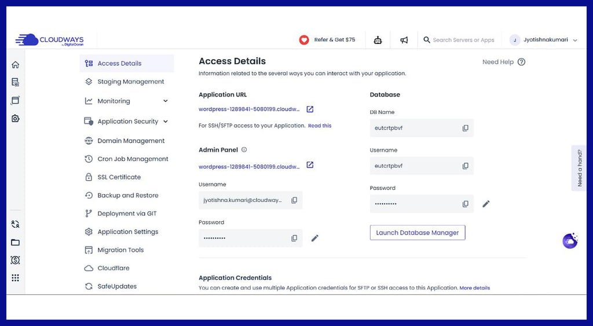
Task: Open the projects folder icon in left rail
Action: coord(15,243)
